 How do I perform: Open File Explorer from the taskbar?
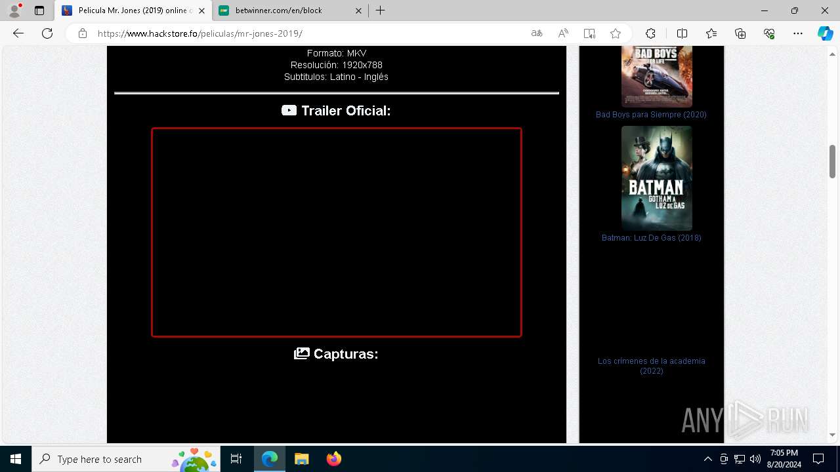tap(301, 459)
